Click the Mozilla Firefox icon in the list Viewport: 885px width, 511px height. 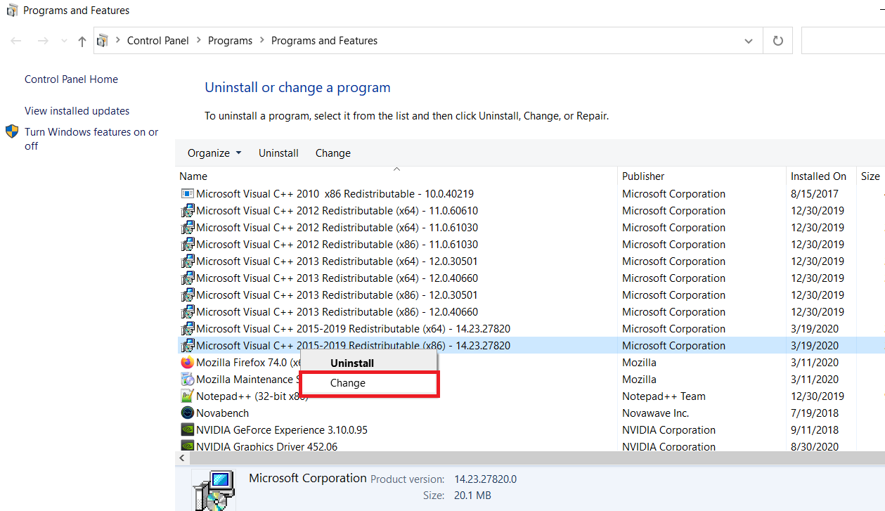(187, 363)
